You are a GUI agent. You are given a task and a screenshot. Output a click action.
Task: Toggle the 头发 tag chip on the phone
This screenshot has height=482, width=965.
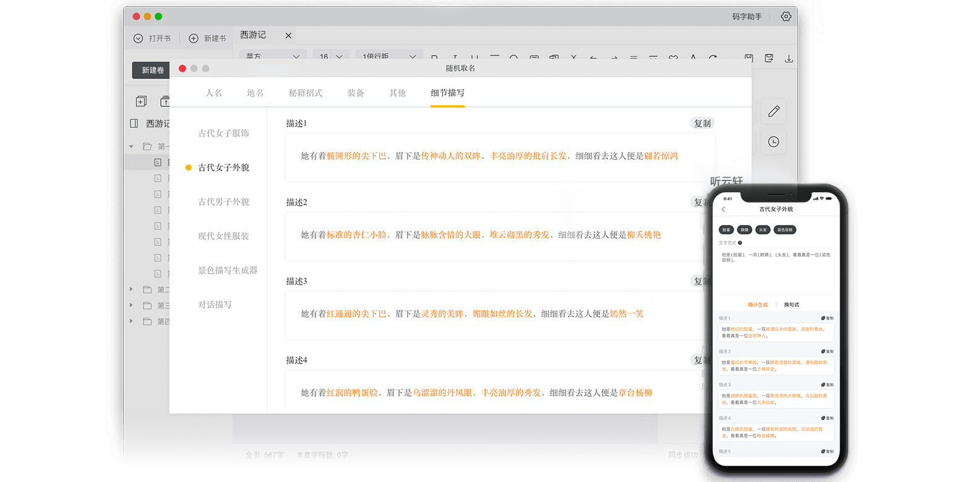pyautogui.click(x=763, y=229)
